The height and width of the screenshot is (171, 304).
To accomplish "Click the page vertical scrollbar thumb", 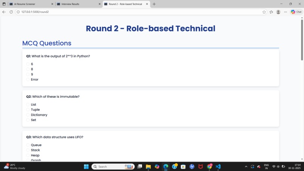I will click(302, 40).
